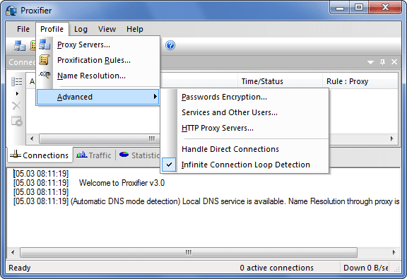Pin the Connections panel with pushpin icon
Screen dimensions: 407x279
tap(382, 62)
